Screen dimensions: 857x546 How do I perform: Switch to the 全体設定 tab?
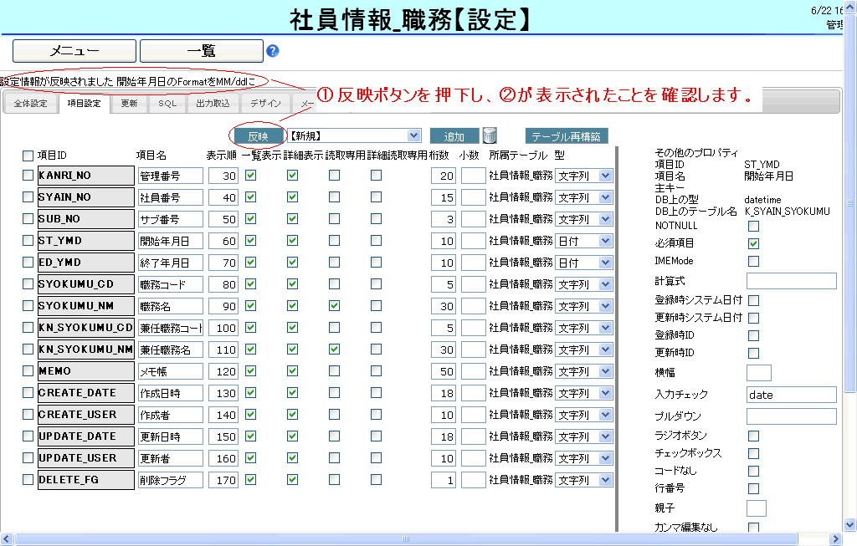click(x=30, y=104)
